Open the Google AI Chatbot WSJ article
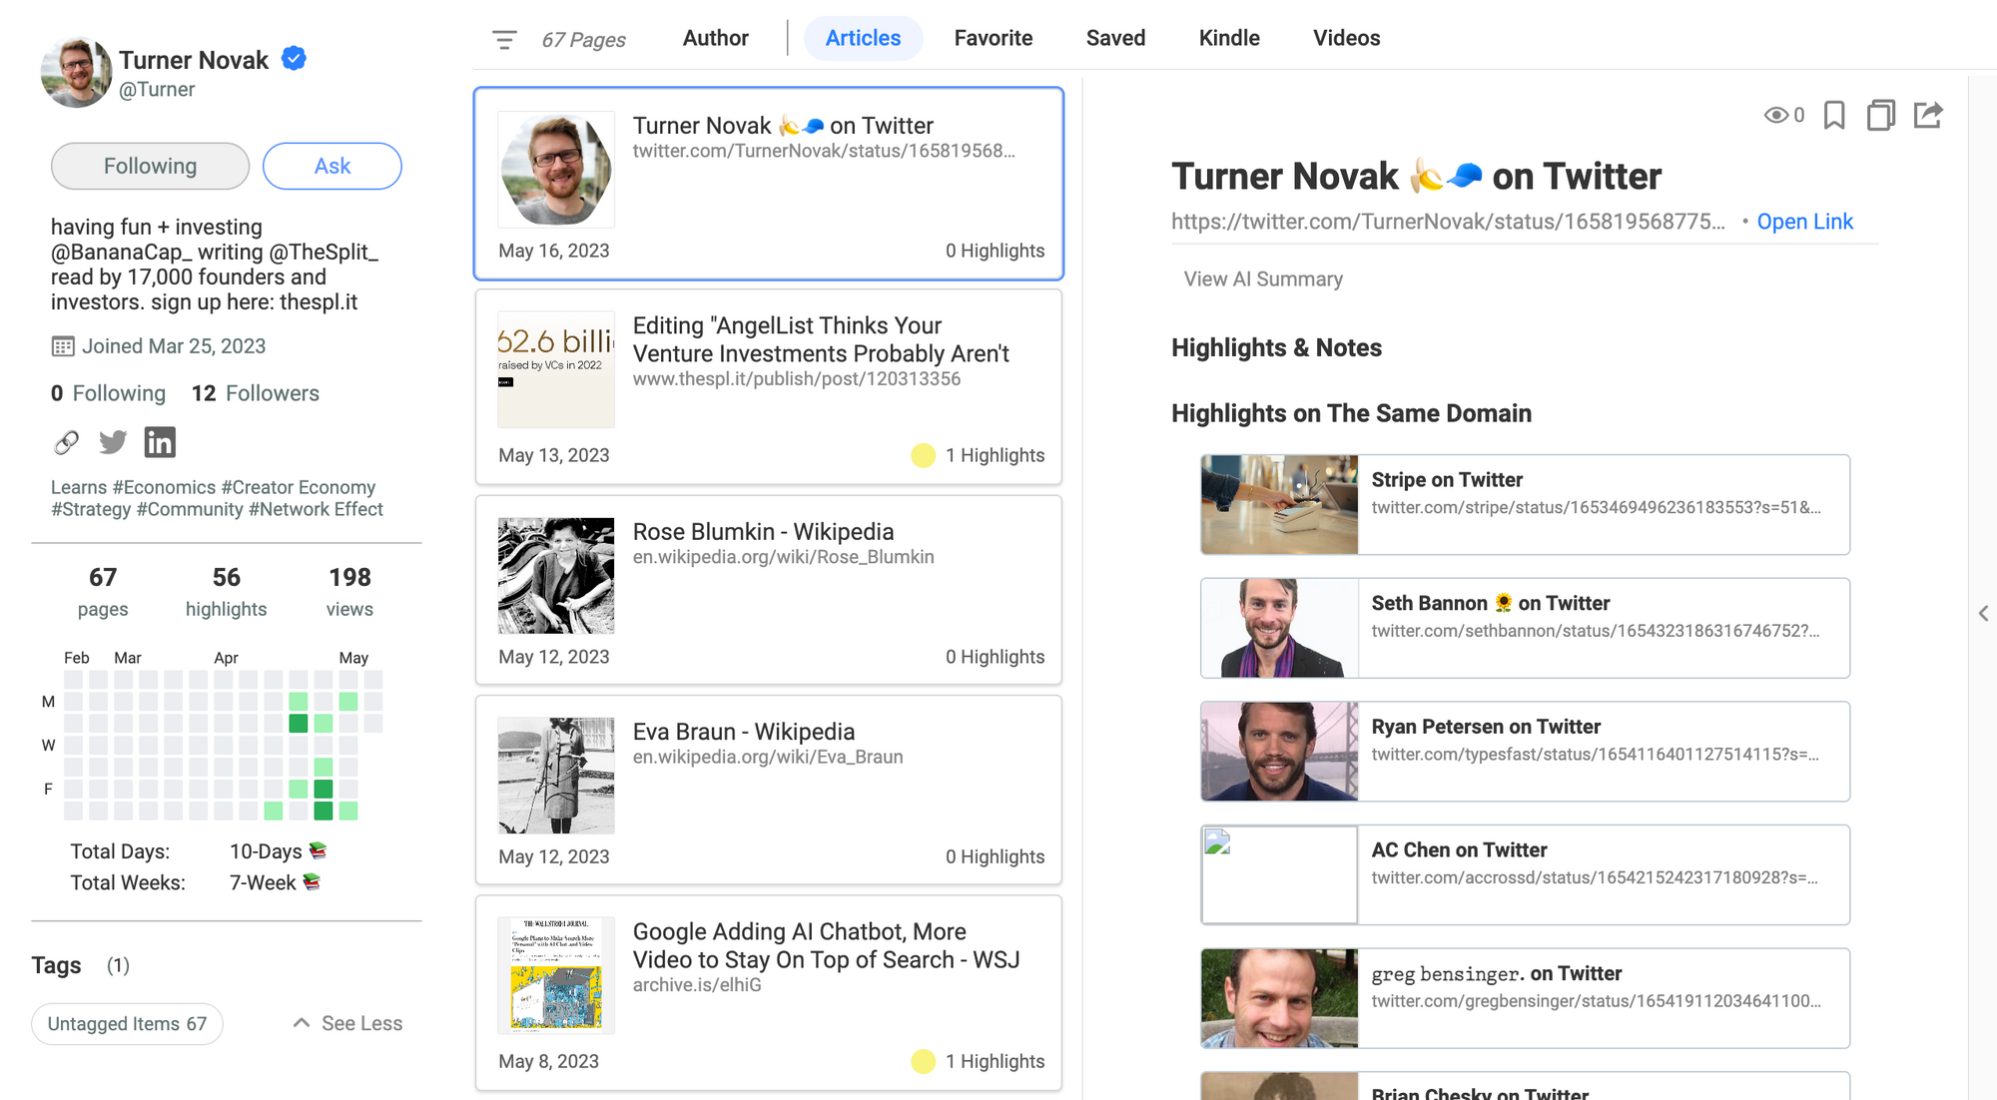The height and width of the screenshot is (1100, 1997). coord(769,992)
